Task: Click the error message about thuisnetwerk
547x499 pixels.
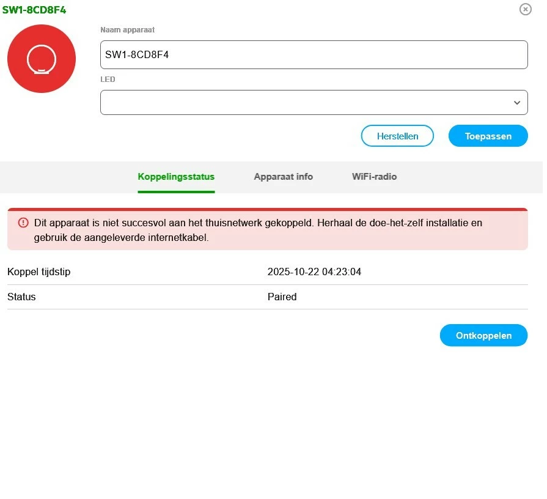Action: click(258, 231)
